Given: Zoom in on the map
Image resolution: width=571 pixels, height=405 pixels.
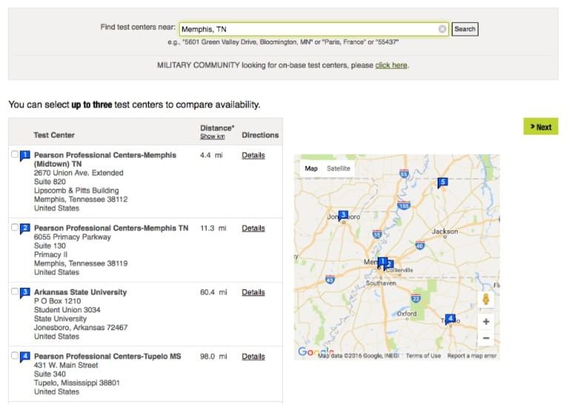Looking at the screenshot, I should pyautogui.click(x=486, y=321).
